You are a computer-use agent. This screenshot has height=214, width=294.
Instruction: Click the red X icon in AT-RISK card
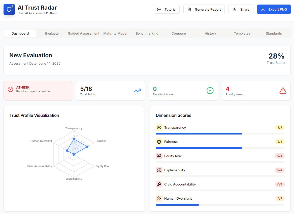click(x=11, y=89)
